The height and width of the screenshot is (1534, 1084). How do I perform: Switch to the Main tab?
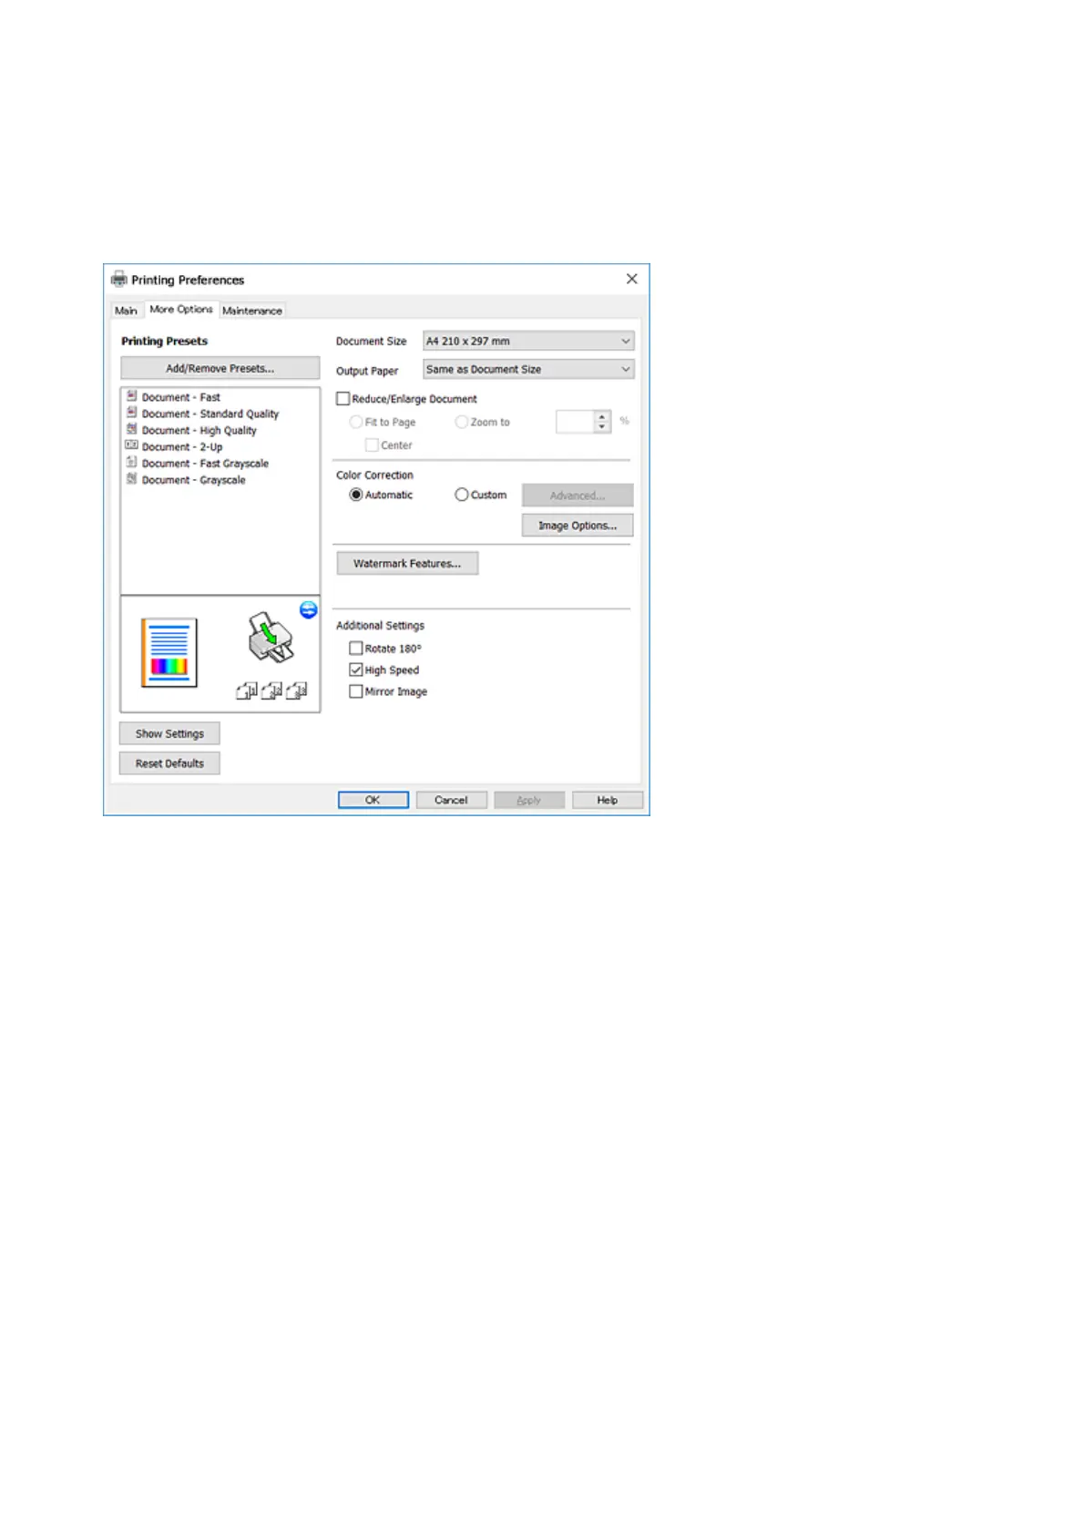(126, 311)
